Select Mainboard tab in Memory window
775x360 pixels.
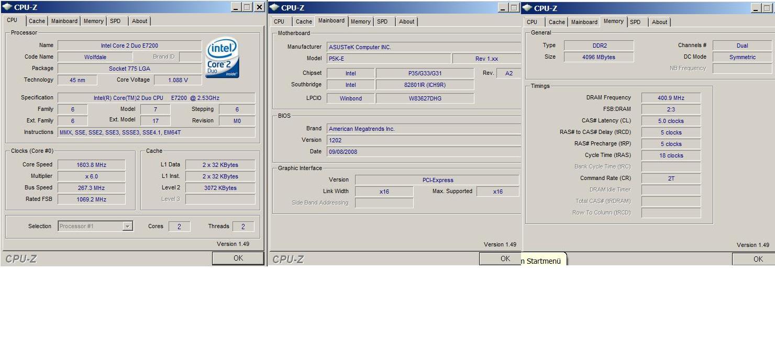pyautogui.click(x=584, y=22)
